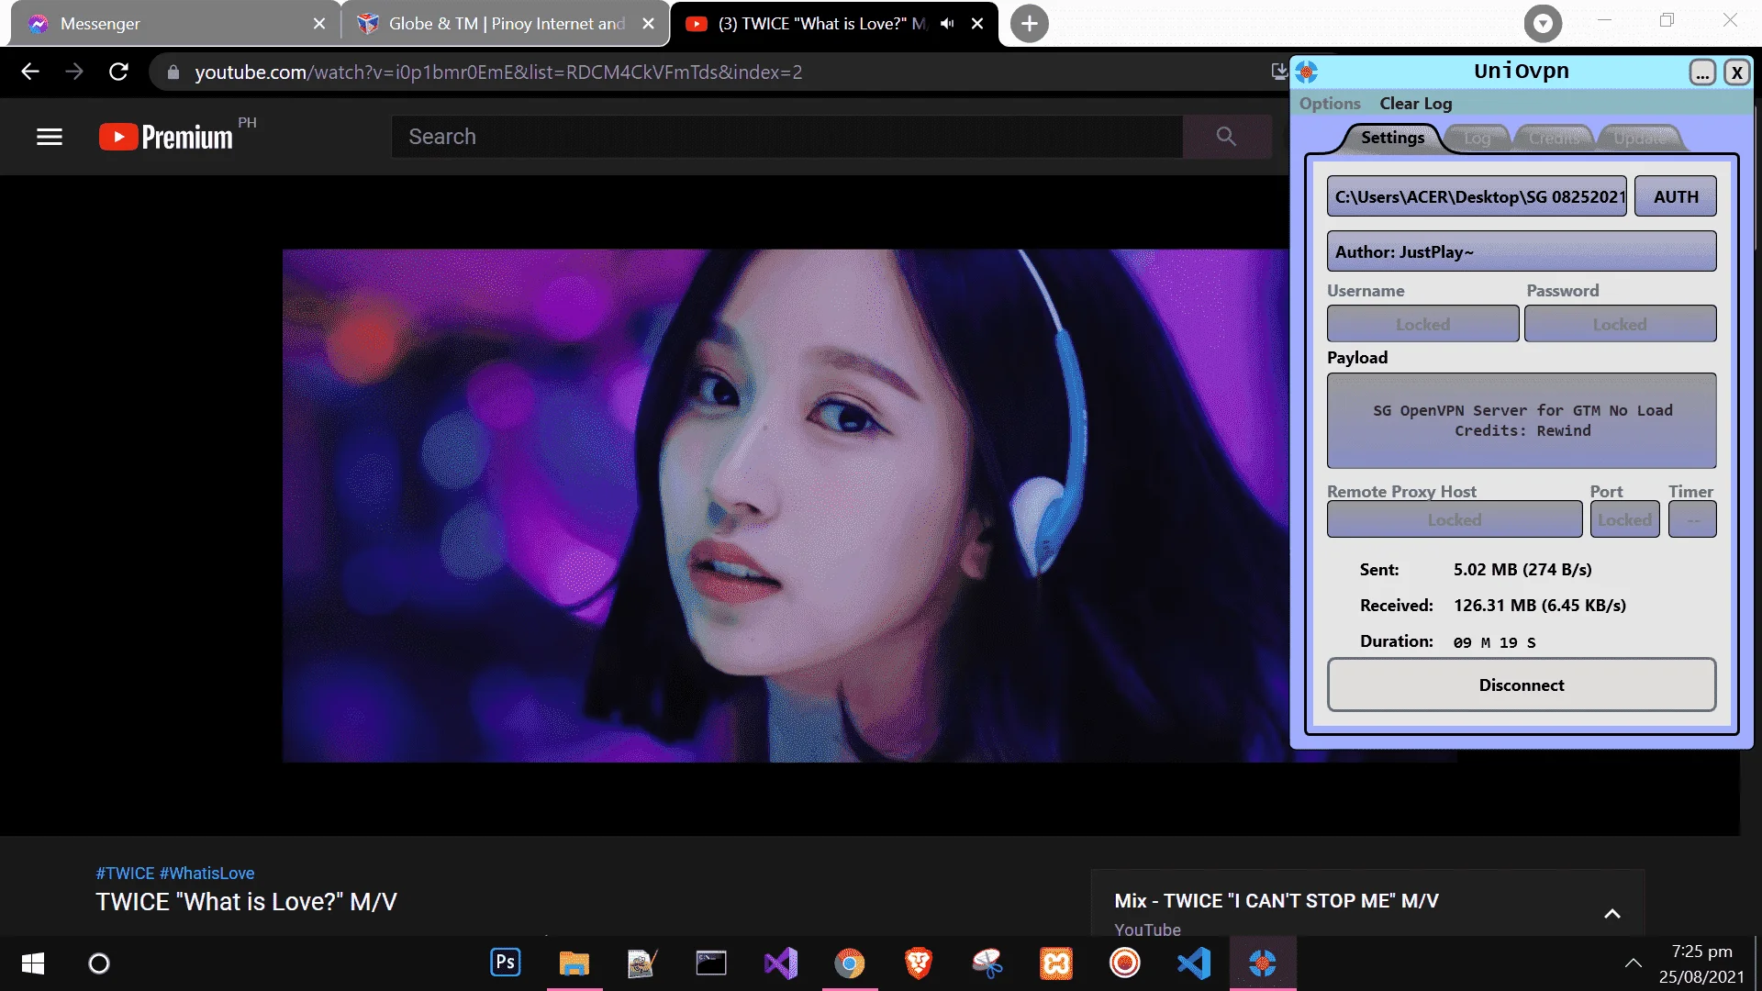The width and height of the screenshot is (1762, 991).
Task: Click the YouTube Premium logo
Action: [x=166, y=137]
